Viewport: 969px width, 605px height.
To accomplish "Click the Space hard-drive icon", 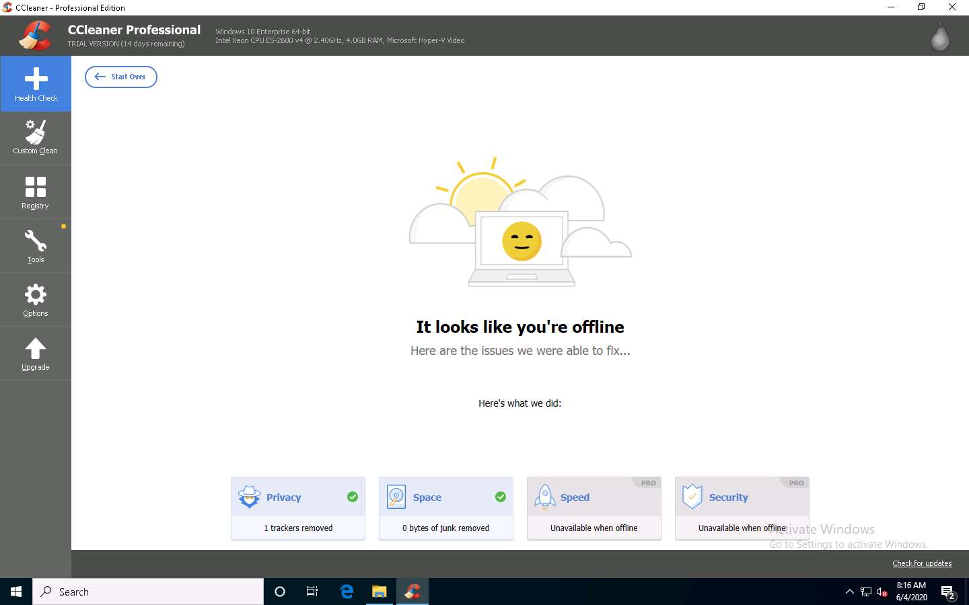I will (x=396, y=497).
